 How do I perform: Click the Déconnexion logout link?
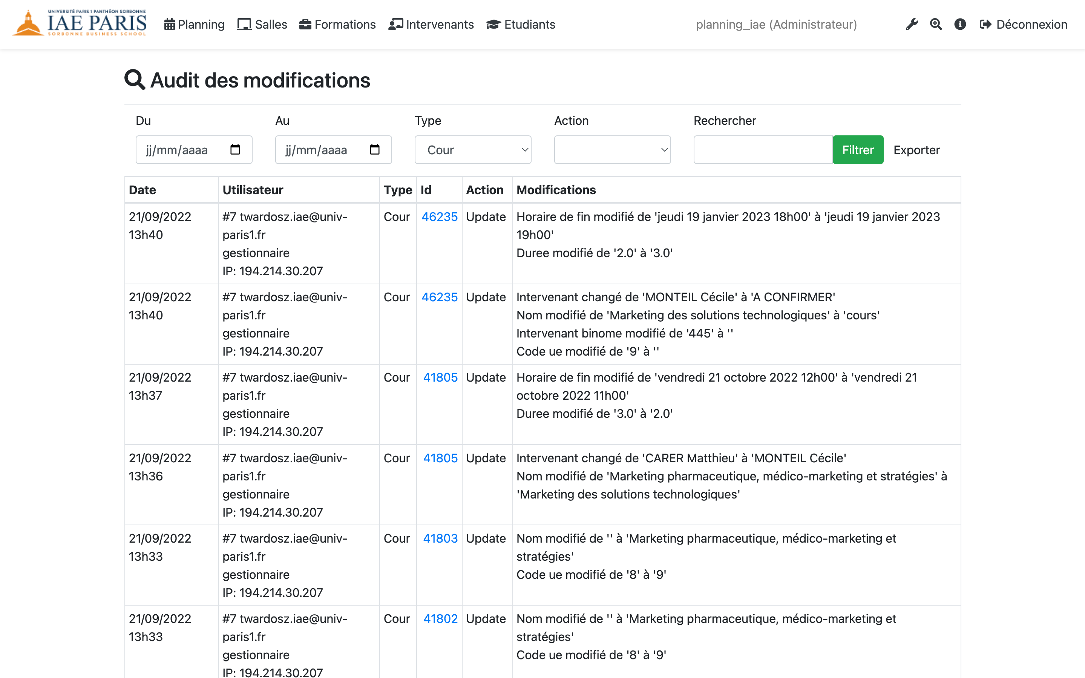point(1023,24)
